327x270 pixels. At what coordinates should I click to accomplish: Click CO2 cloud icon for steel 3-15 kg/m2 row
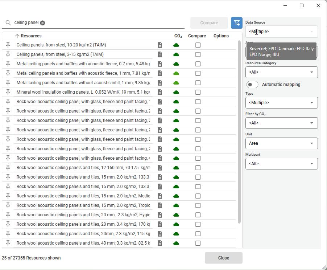click(176, 54)
